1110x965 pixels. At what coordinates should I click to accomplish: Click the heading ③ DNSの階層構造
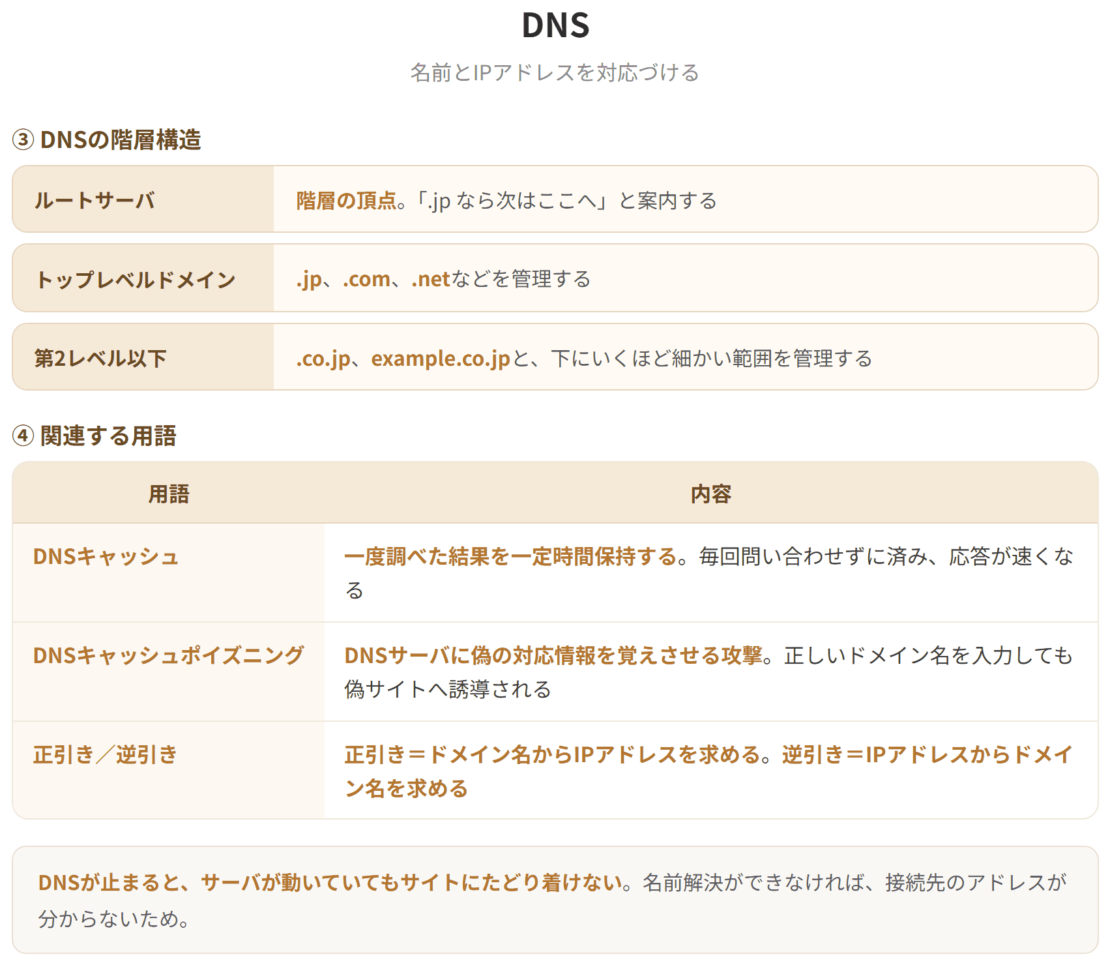[x=107, y=140]
